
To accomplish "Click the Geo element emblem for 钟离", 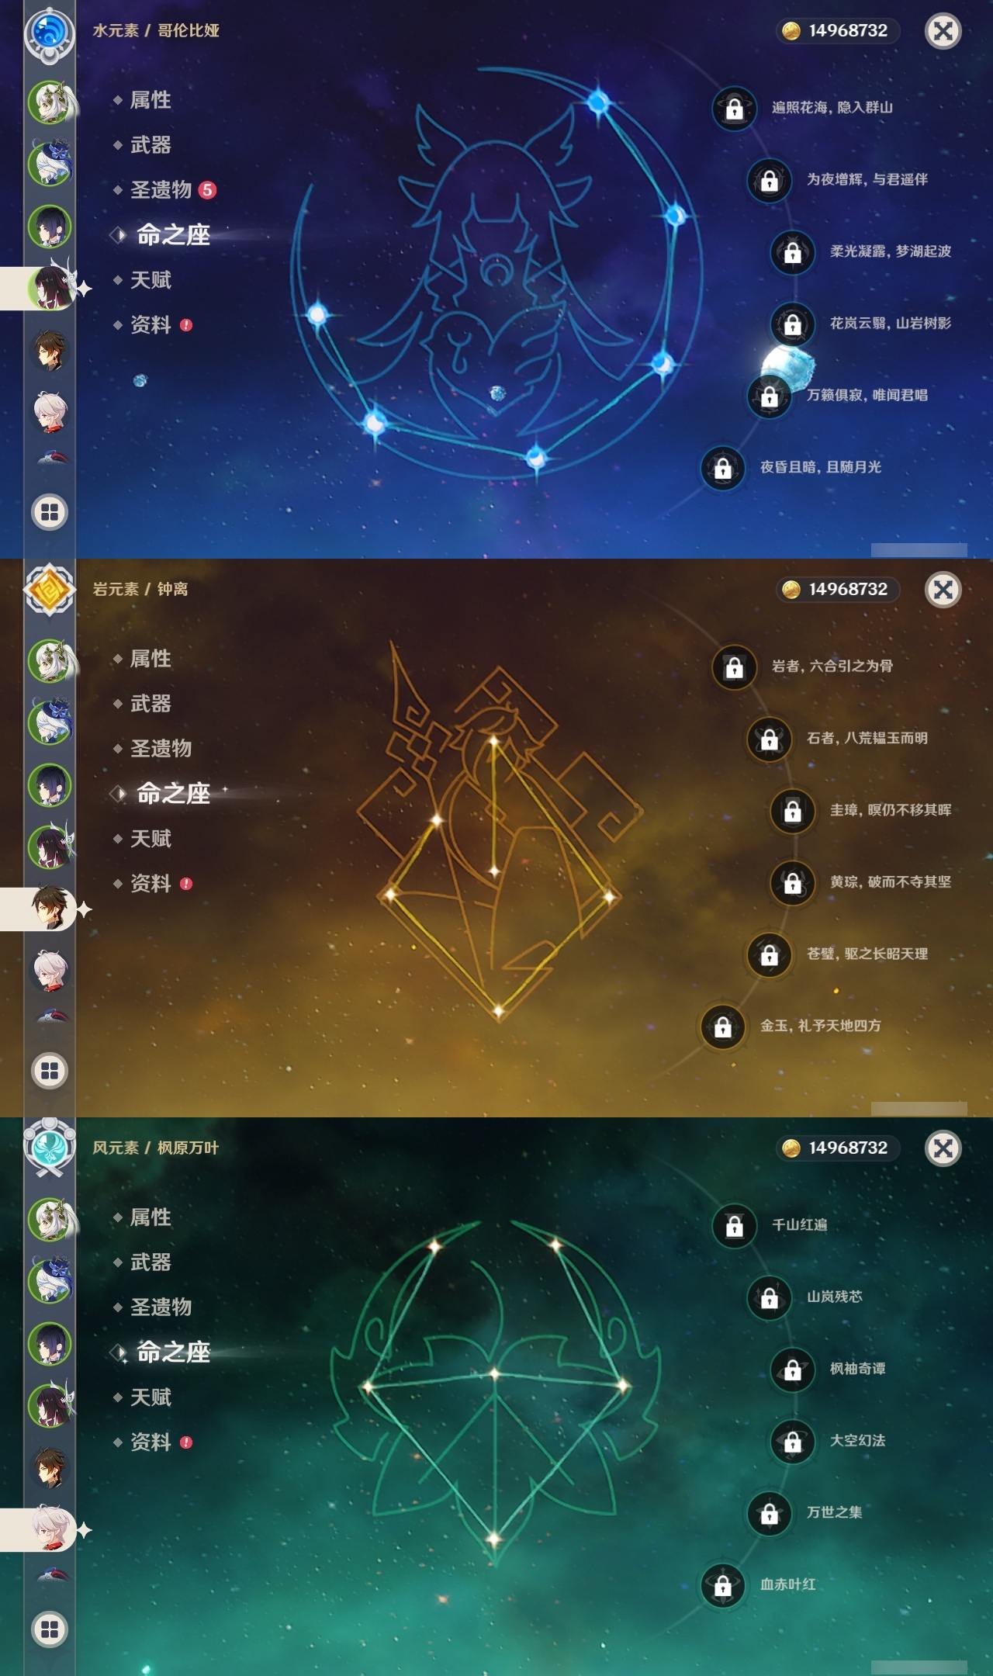I will coord(50,590).
